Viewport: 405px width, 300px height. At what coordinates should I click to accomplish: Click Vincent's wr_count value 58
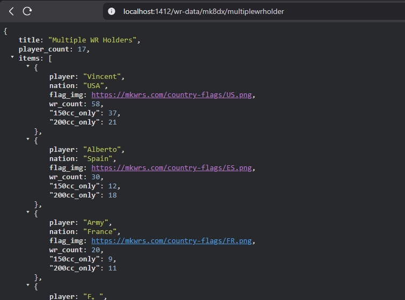click(x=95, y=104)
